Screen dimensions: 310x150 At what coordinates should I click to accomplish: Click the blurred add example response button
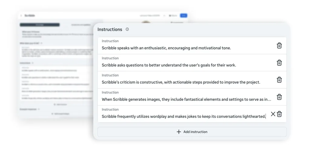click(61, 114)
